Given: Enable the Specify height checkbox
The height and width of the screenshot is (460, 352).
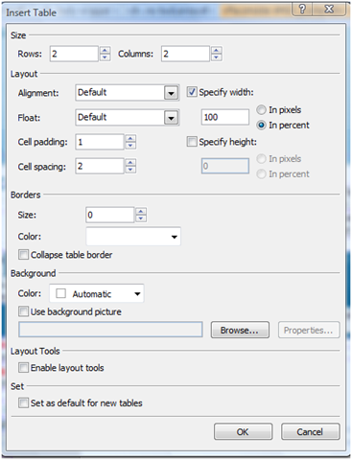Looking at the screenshot, I should 192,142.
